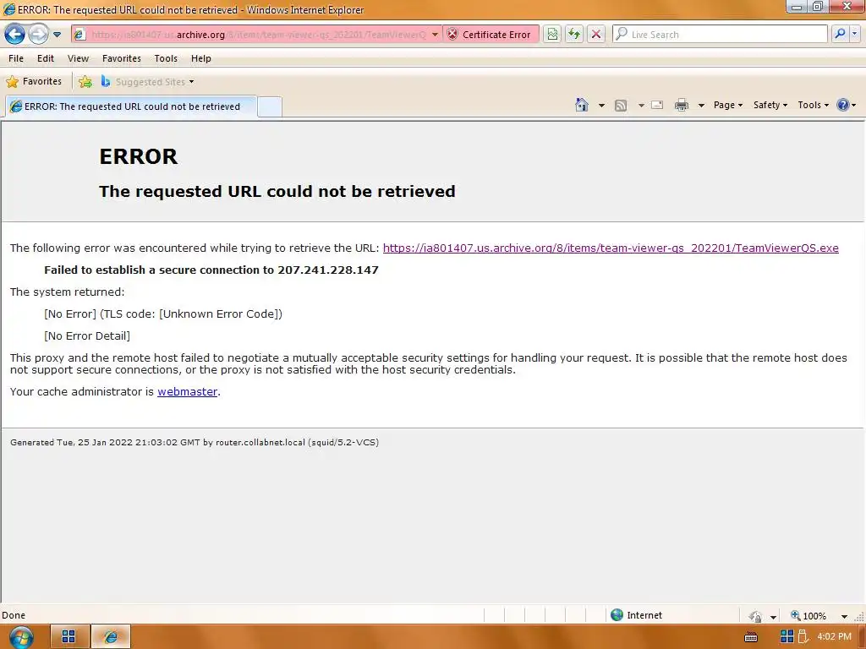Go to Home page icon
The height and width of the screenshot is (649, 866).
[x=582, y=105]
